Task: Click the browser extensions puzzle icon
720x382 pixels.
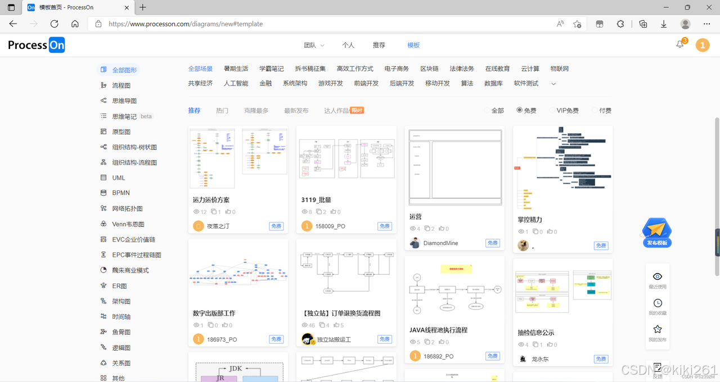Action: pos(620,24)
